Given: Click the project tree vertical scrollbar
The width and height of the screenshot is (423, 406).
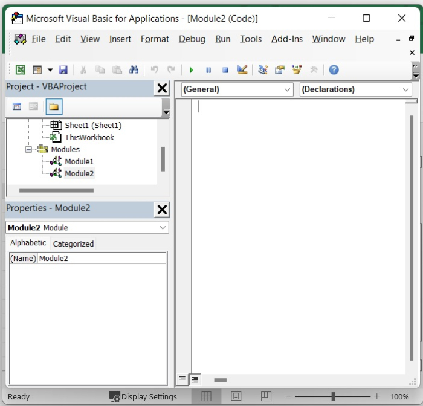Looking at the screenshot, I should coord(163,159).
